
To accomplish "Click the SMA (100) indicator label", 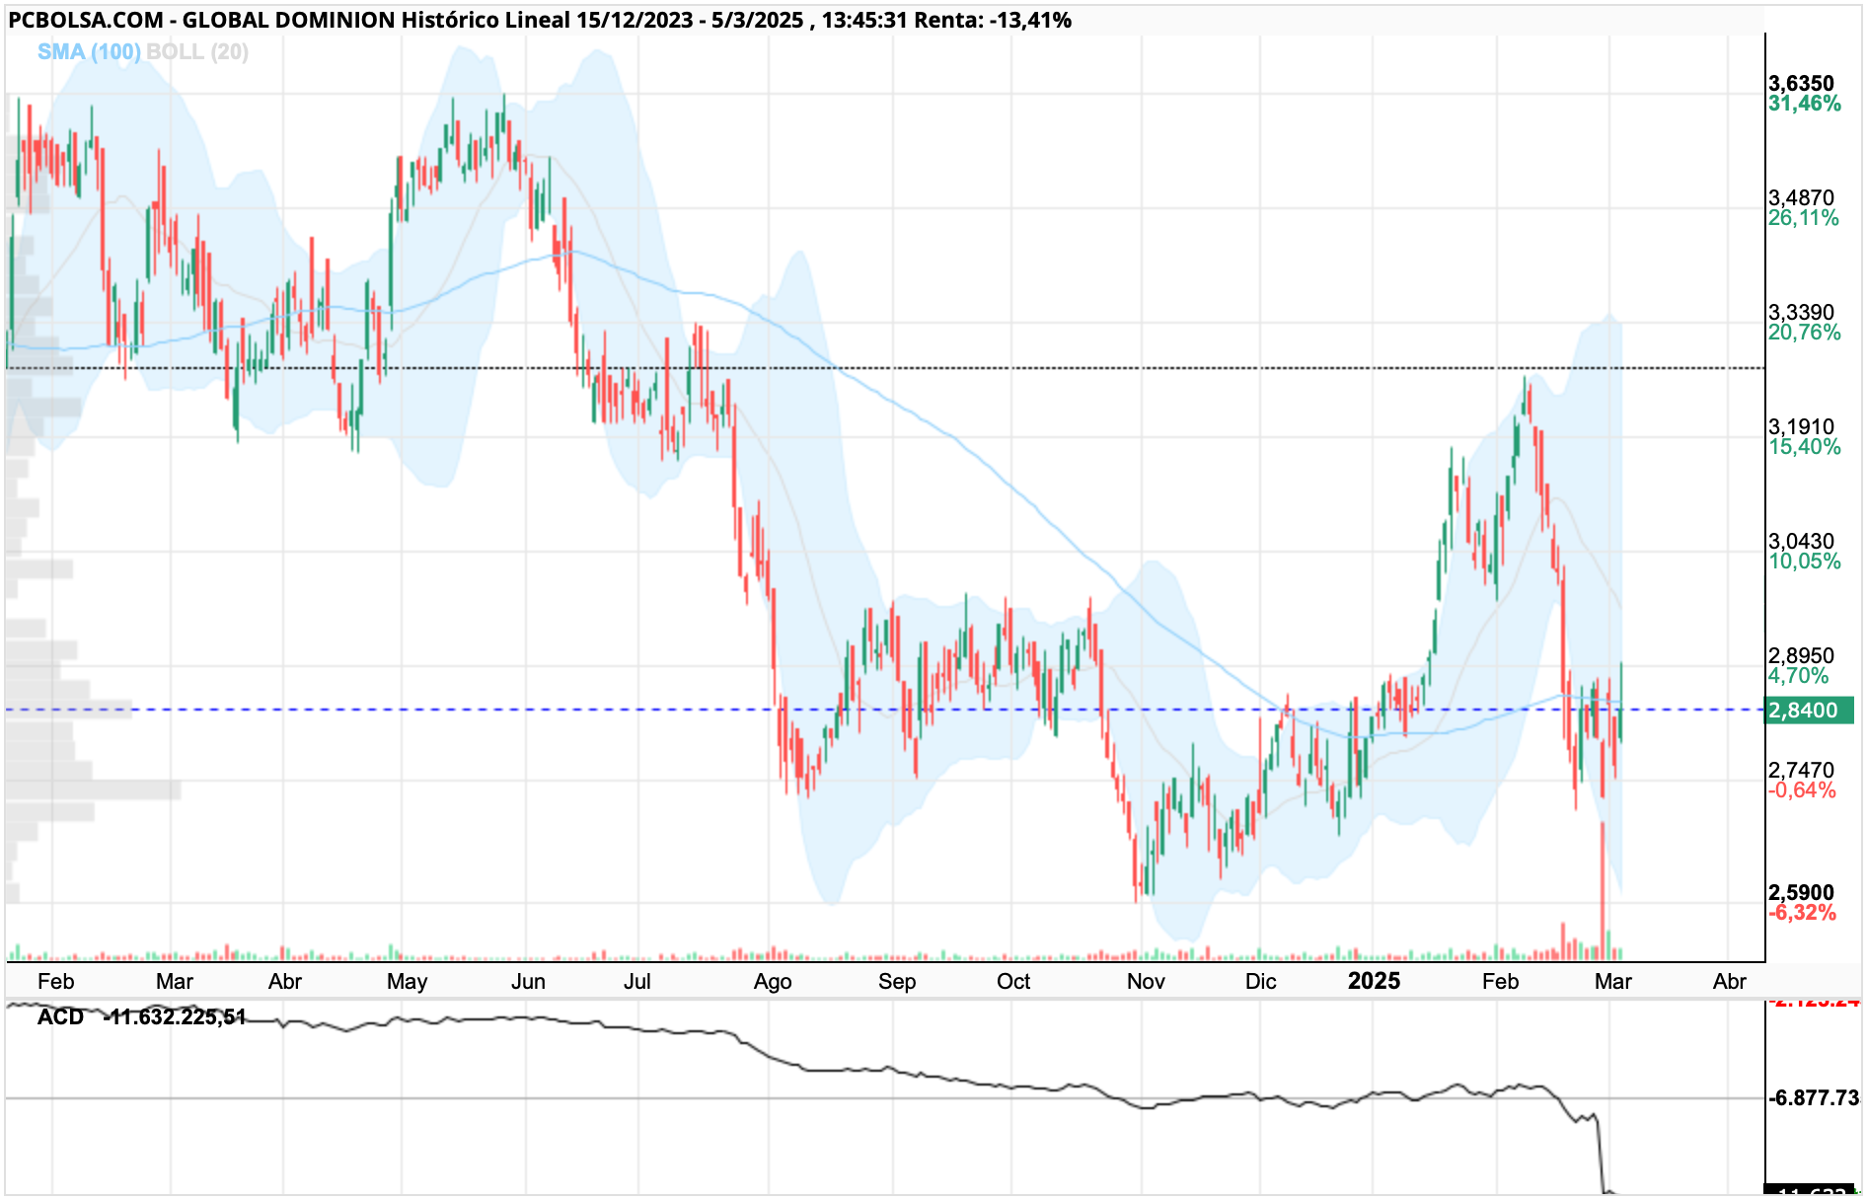I will pyautogui.click(x=89, y=51).
